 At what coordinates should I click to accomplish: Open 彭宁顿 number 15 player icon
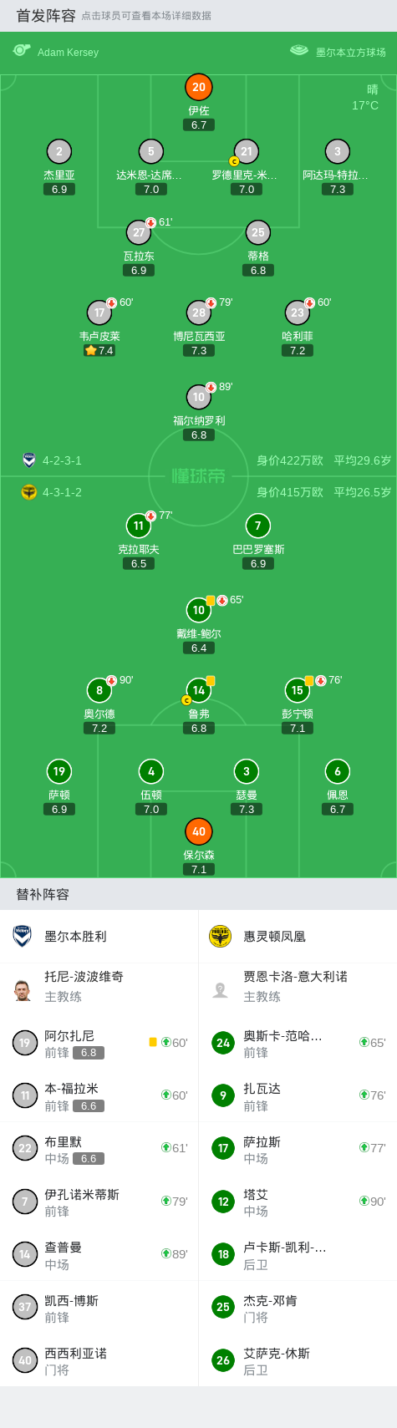pos(298,690)
